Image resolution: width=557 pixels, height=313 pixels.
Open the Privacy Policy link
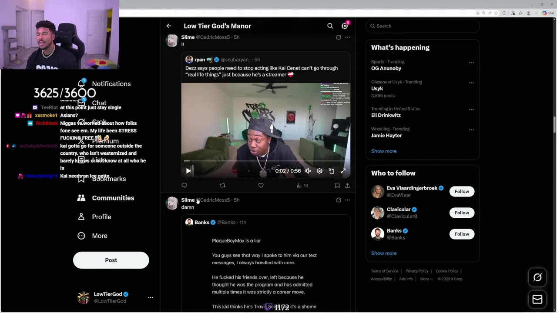[x=417, y=271]
